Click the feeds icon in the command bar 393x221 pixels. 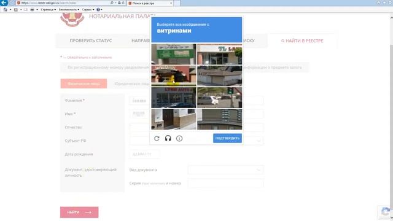click(16, 10)
